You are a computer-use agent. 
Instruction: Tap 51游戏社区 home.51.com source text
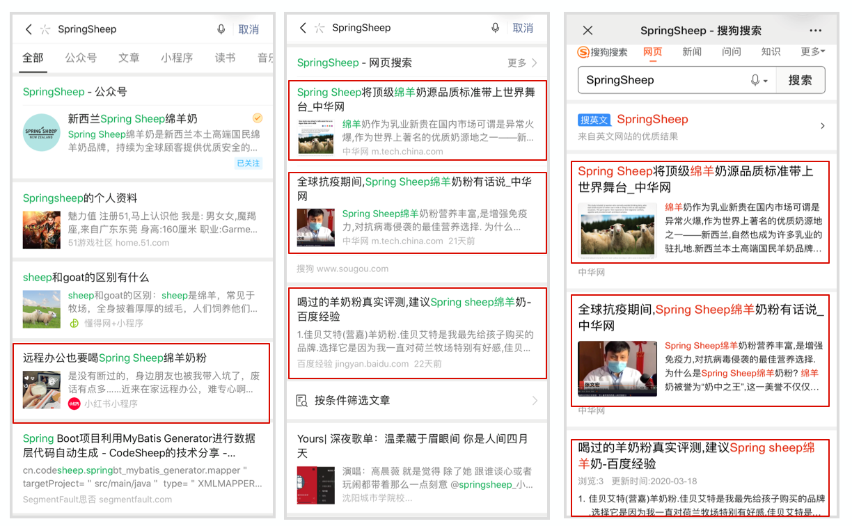pos(118,243)
